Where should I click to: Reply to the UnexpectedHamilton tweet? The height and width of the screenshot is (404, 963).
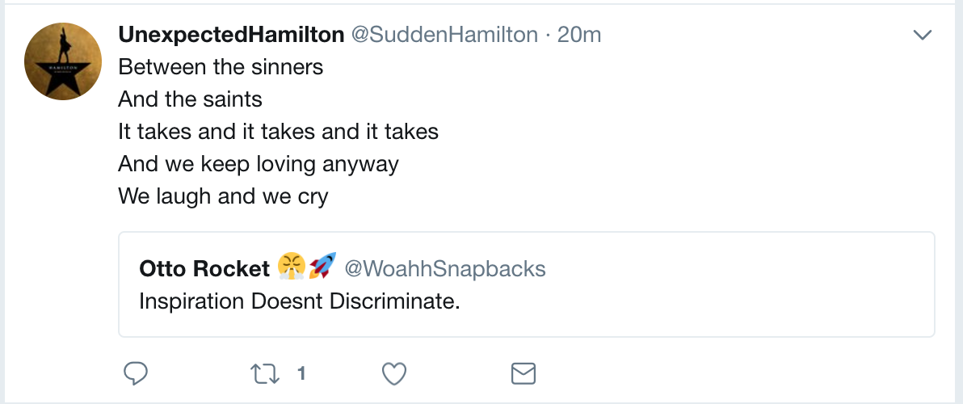[135, 373]
